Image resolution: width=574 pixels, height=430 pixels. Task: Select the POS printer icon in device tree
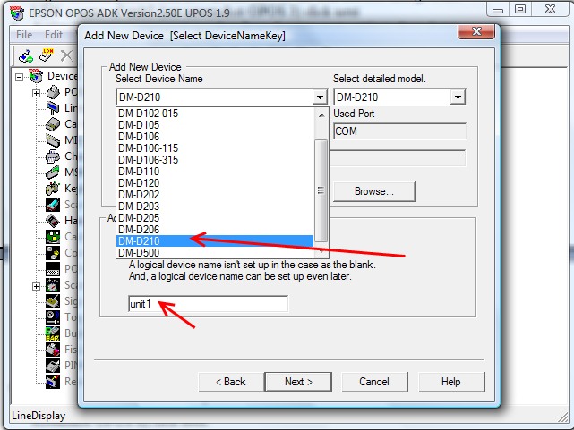click(53, 93)
